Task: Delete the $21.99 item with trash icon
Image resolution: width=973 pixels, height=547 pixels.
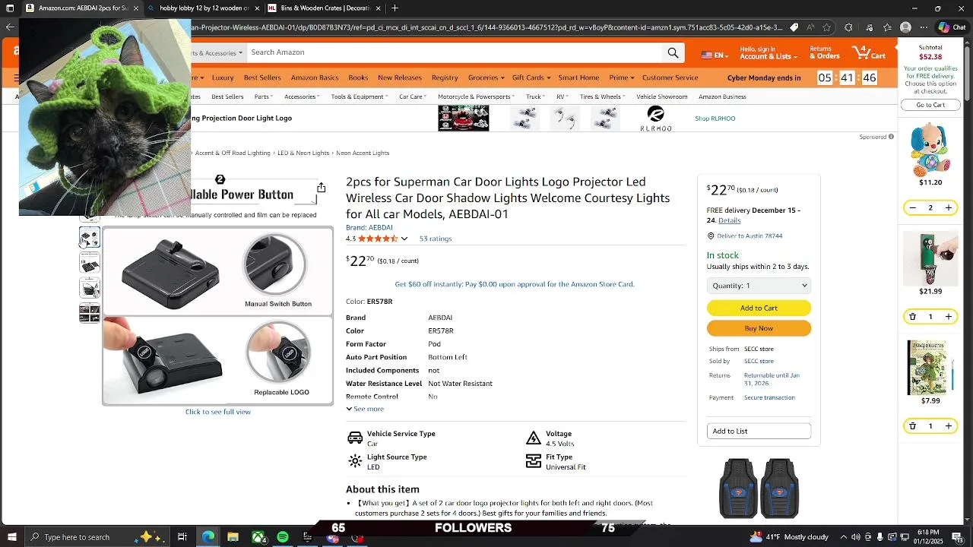Action: point(913,317)
